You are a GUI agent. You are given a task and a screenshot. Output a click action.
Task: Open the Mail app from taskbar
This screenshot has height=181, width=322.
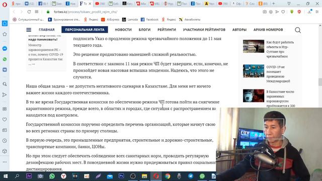pyautogui.click(x=110, y=176)
